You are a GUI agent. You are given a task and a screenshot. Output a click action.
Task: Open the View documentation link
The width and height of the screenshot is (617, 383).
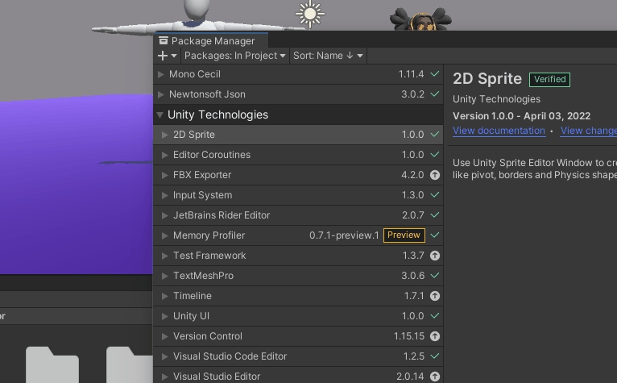click(x=499, y=131)
